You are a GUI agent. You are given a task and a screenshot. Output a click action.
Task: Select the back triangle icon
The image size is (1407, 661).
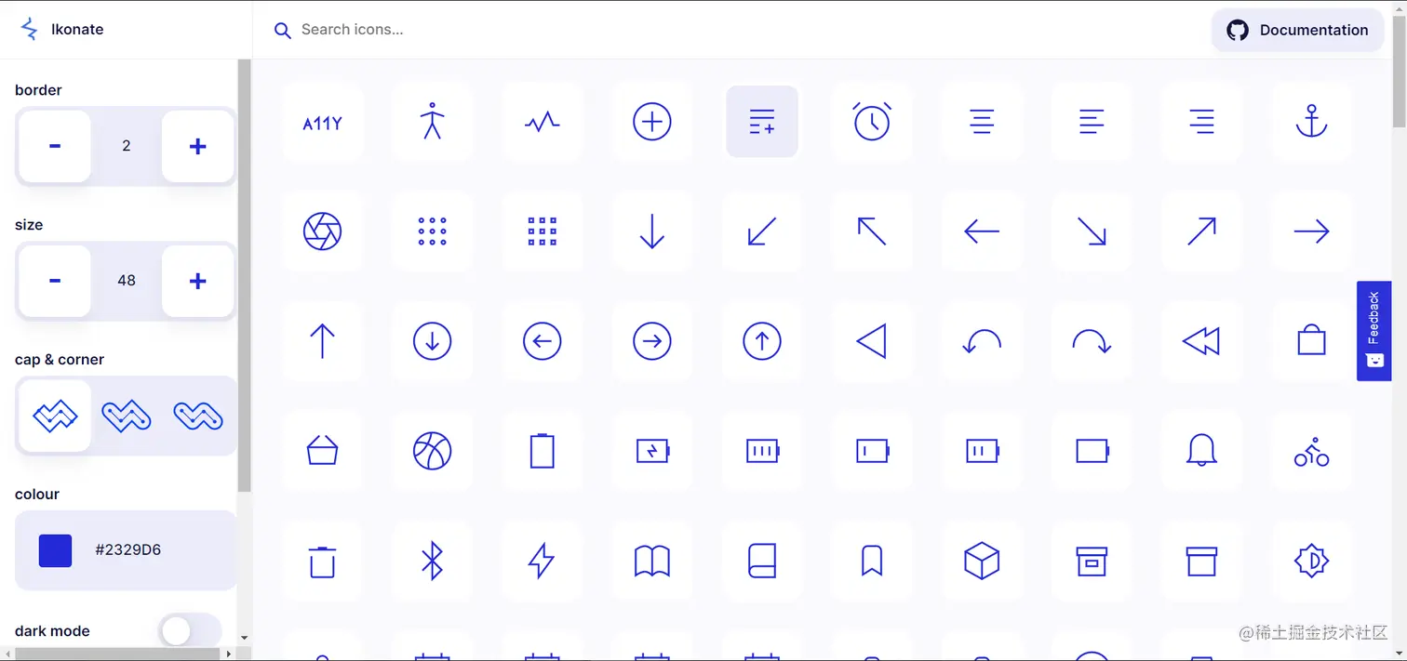pyautogui.click(x=872, y=341)
